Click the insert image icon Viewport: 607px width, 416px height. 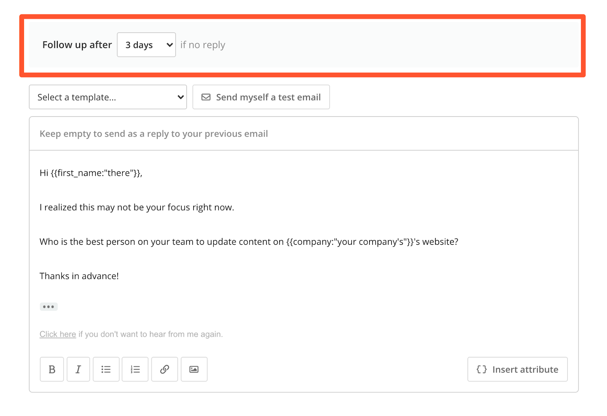point(194,369)
